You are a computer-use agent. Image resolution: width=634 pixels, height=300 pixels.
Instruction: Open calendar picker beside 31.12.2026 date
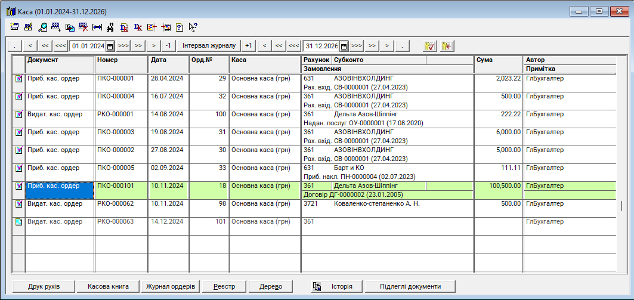pos(344,46)
